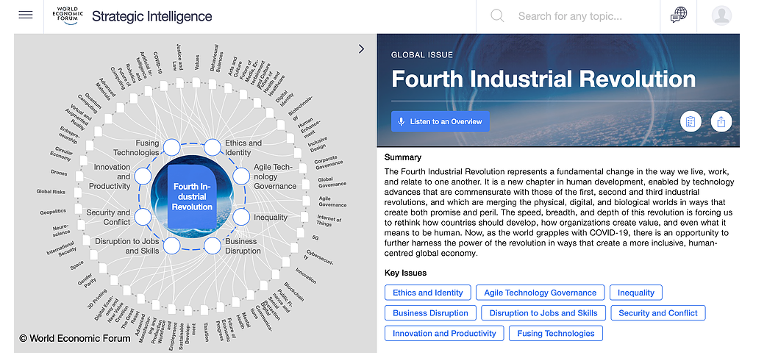Click the Robotics outer topic
Viewport: 767px width, 358px height.
click(131, 75)
